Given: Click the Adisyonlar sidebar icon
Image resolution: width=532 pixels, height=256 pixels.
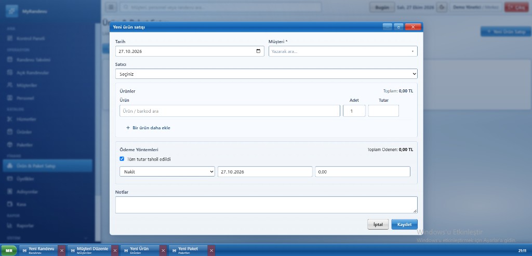Looking at the screenshot, I should click(x=10, y=192).
